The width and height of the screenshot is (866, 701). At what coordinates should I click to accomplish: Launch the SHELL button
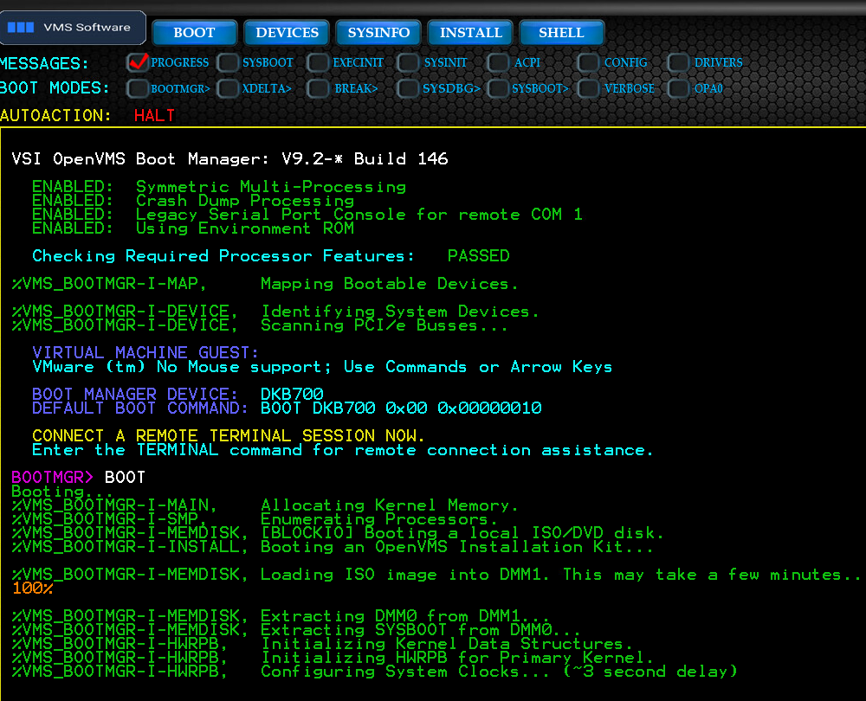pos(562,33)
